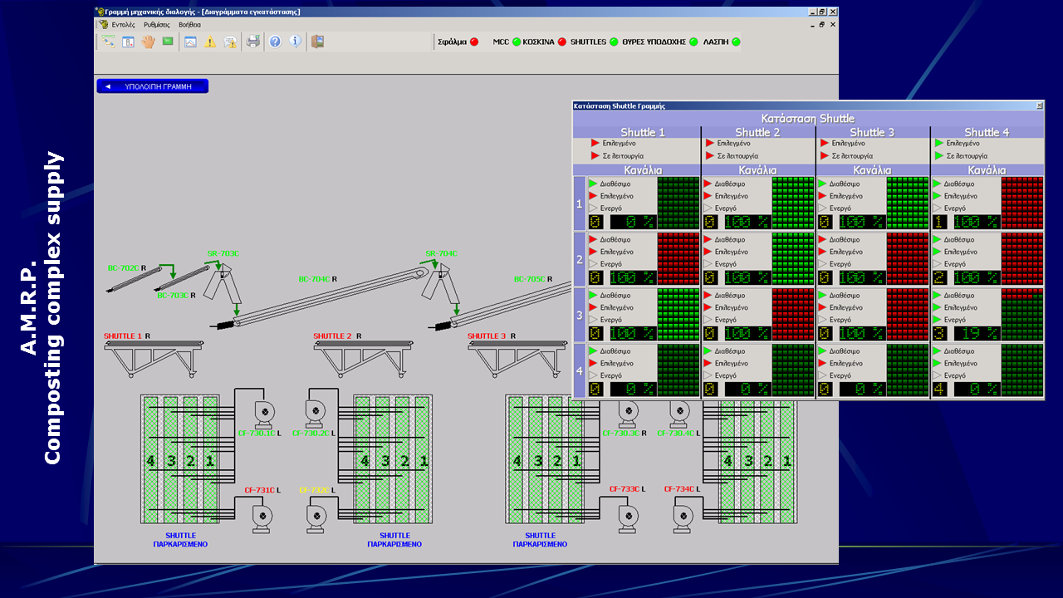Viewport: 1063px width, 598px height.
Task: Select the CF-731C fan on diagram
Action: point(262,515)
